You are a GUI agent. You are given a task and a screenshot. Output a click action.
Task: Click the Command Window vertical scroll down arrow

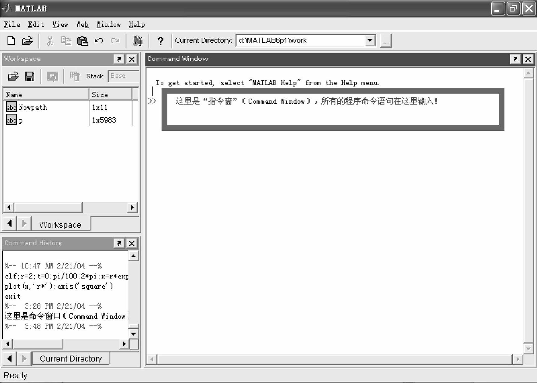[x=528, y=349]
